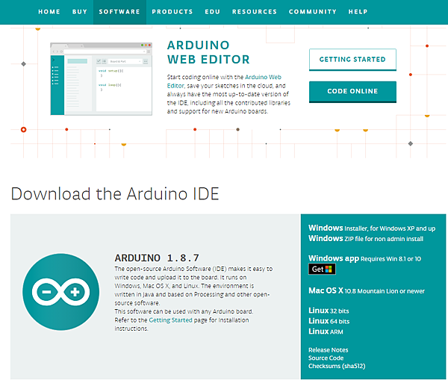Screen dimensions: 448x380
Task: Open the Release Notes link
Action: [328, 350]
